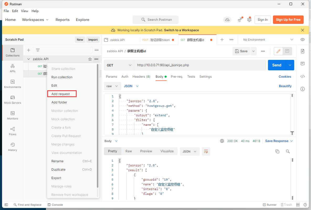The width and height of the screenshot is (311, 210).
Task: Open the Environments sidebar panel
Action: (13, 84)
